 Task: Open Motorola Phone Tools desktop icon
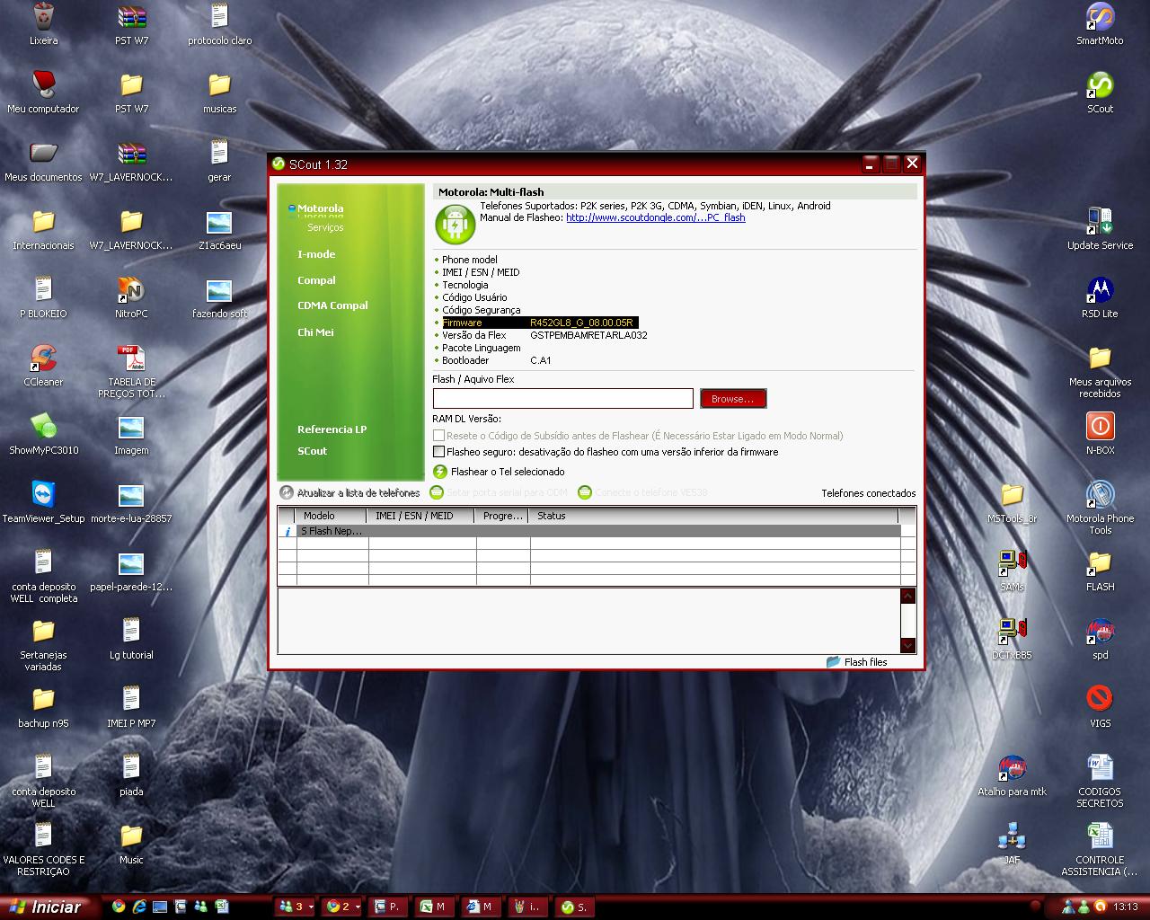[1100, 495]
